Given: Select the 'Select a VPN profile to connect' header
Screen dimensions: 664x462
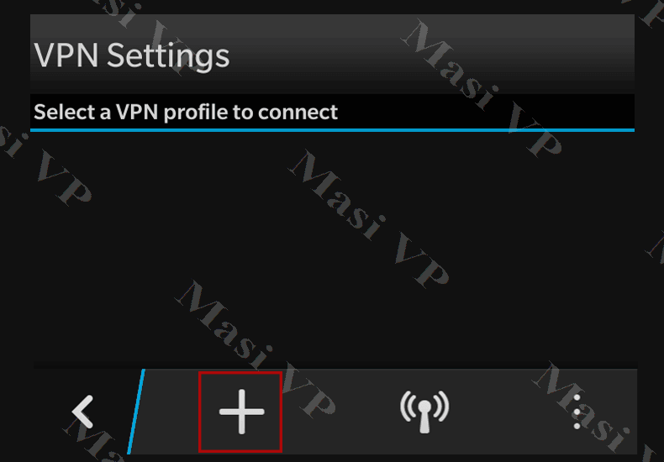Looking at the screenshot, I should (x=186, y=112).
